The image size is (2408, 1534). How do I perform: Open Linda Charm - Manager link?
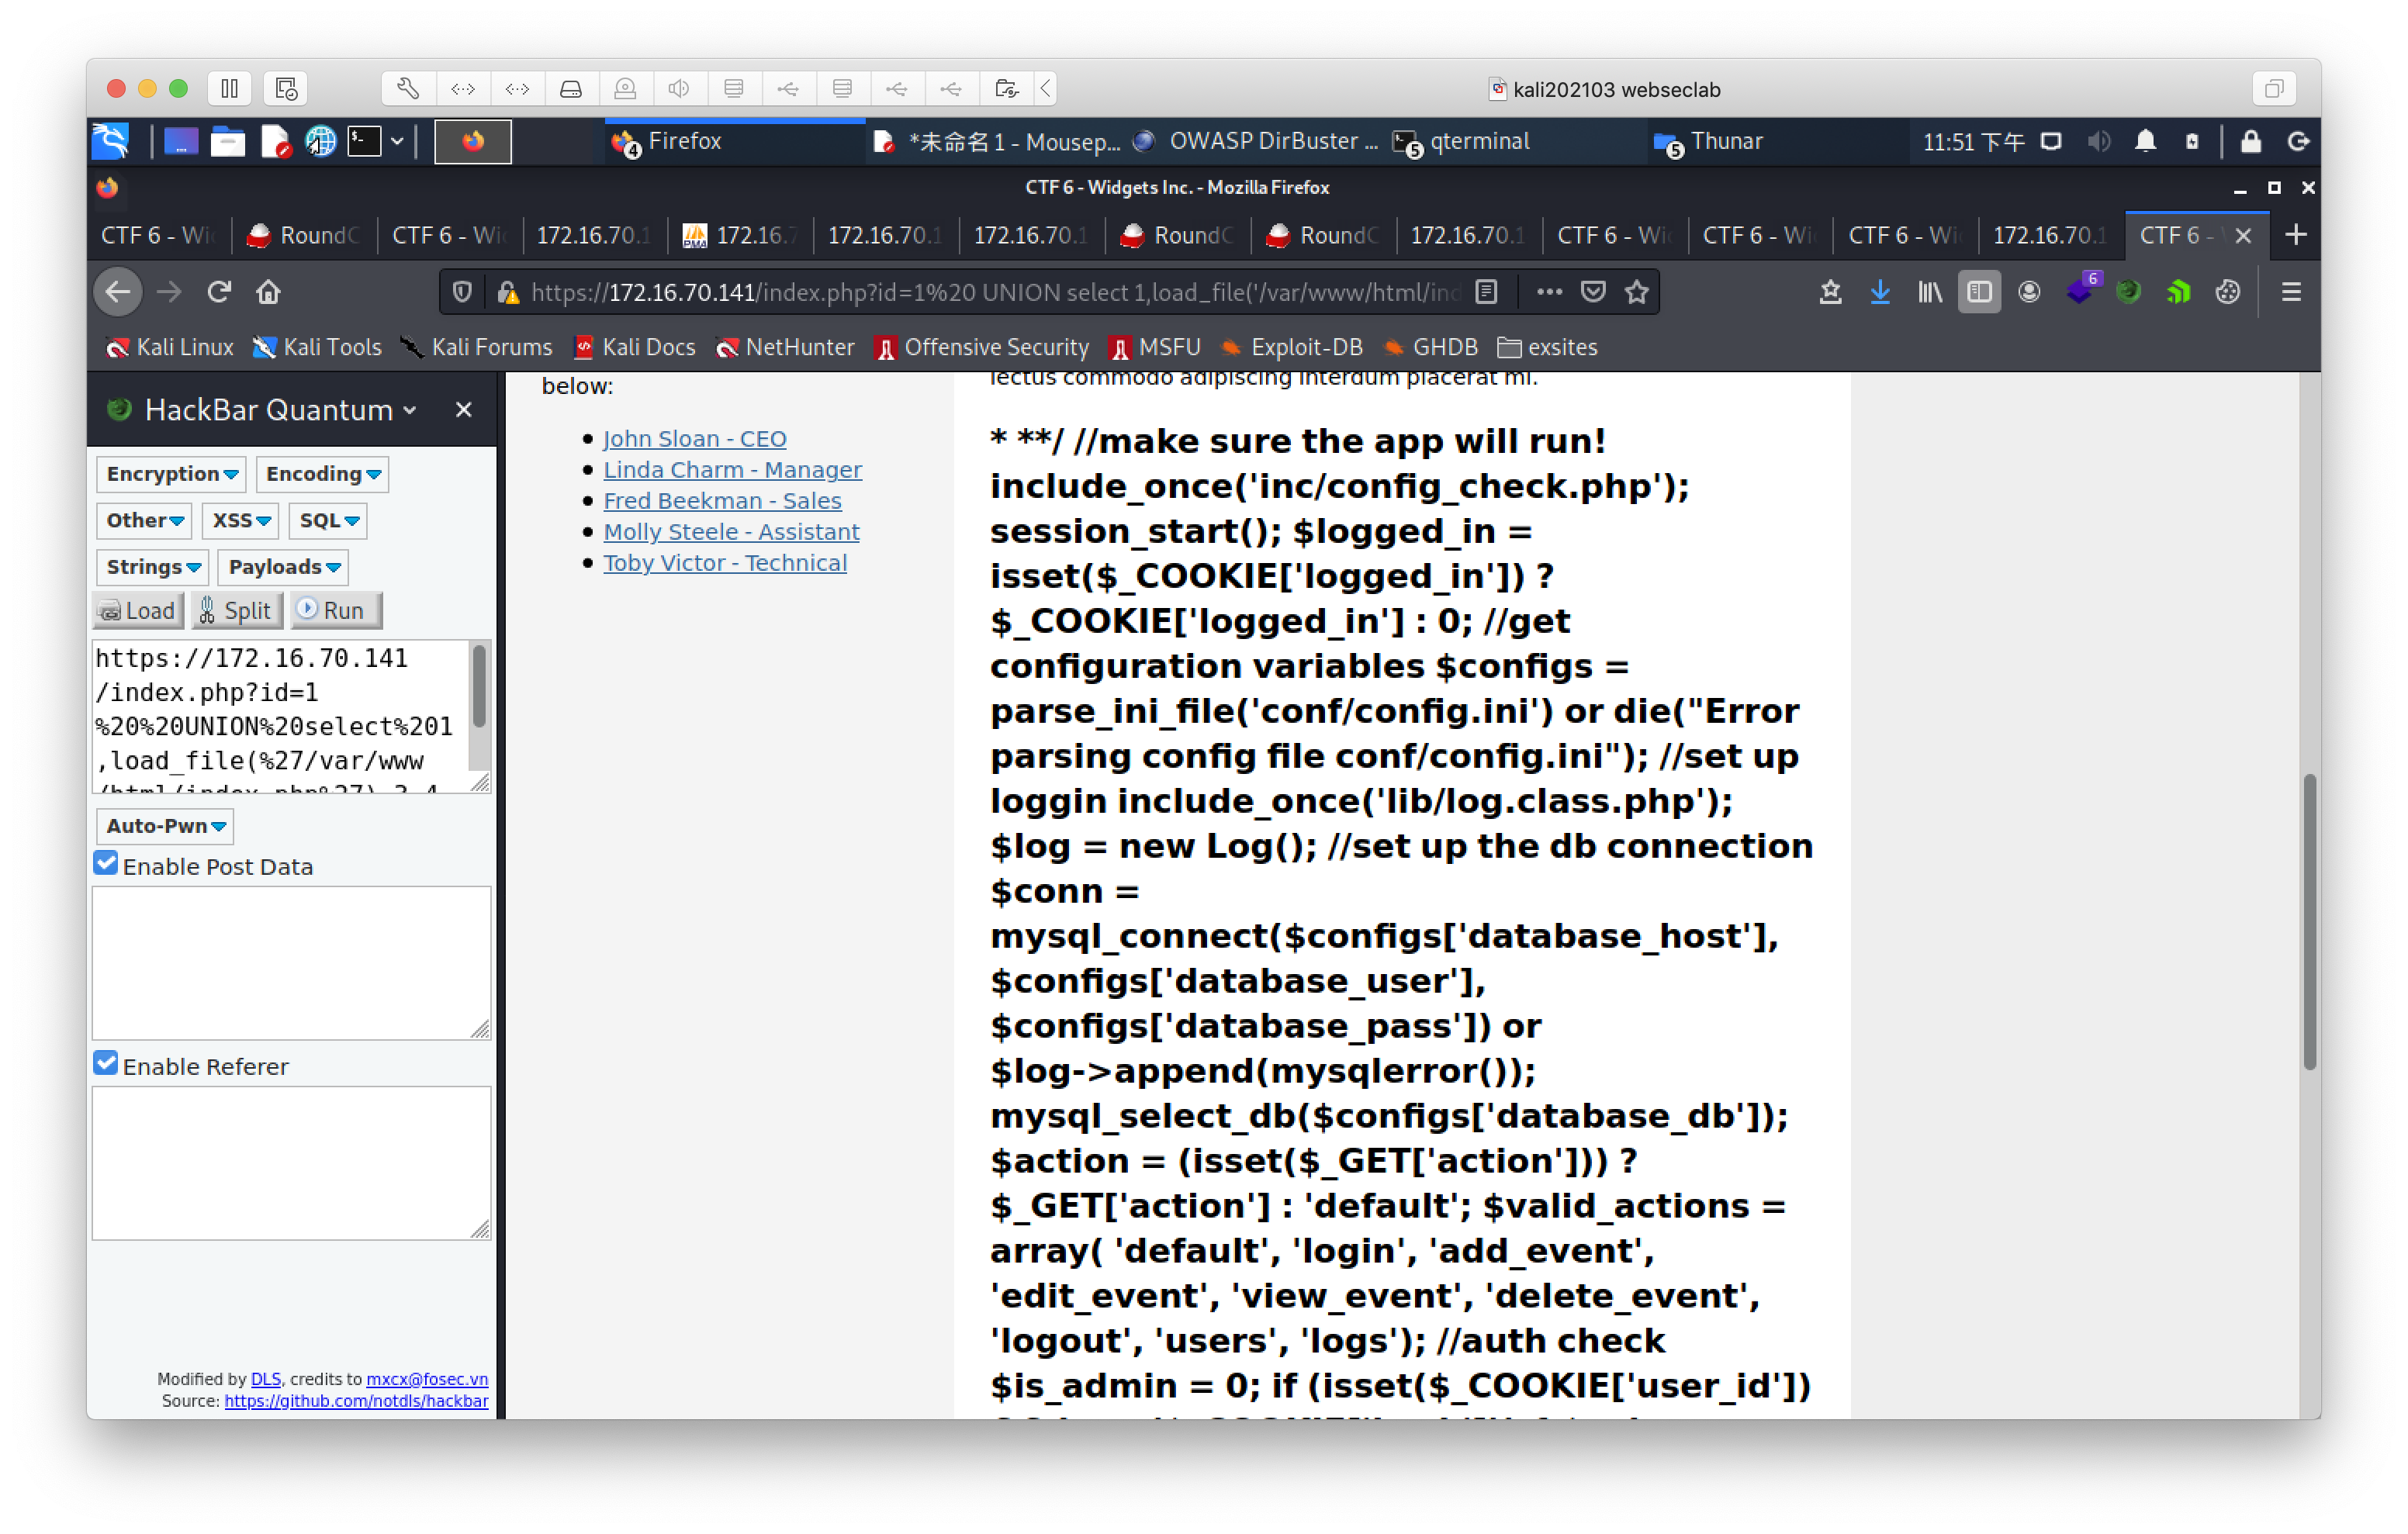732,470
